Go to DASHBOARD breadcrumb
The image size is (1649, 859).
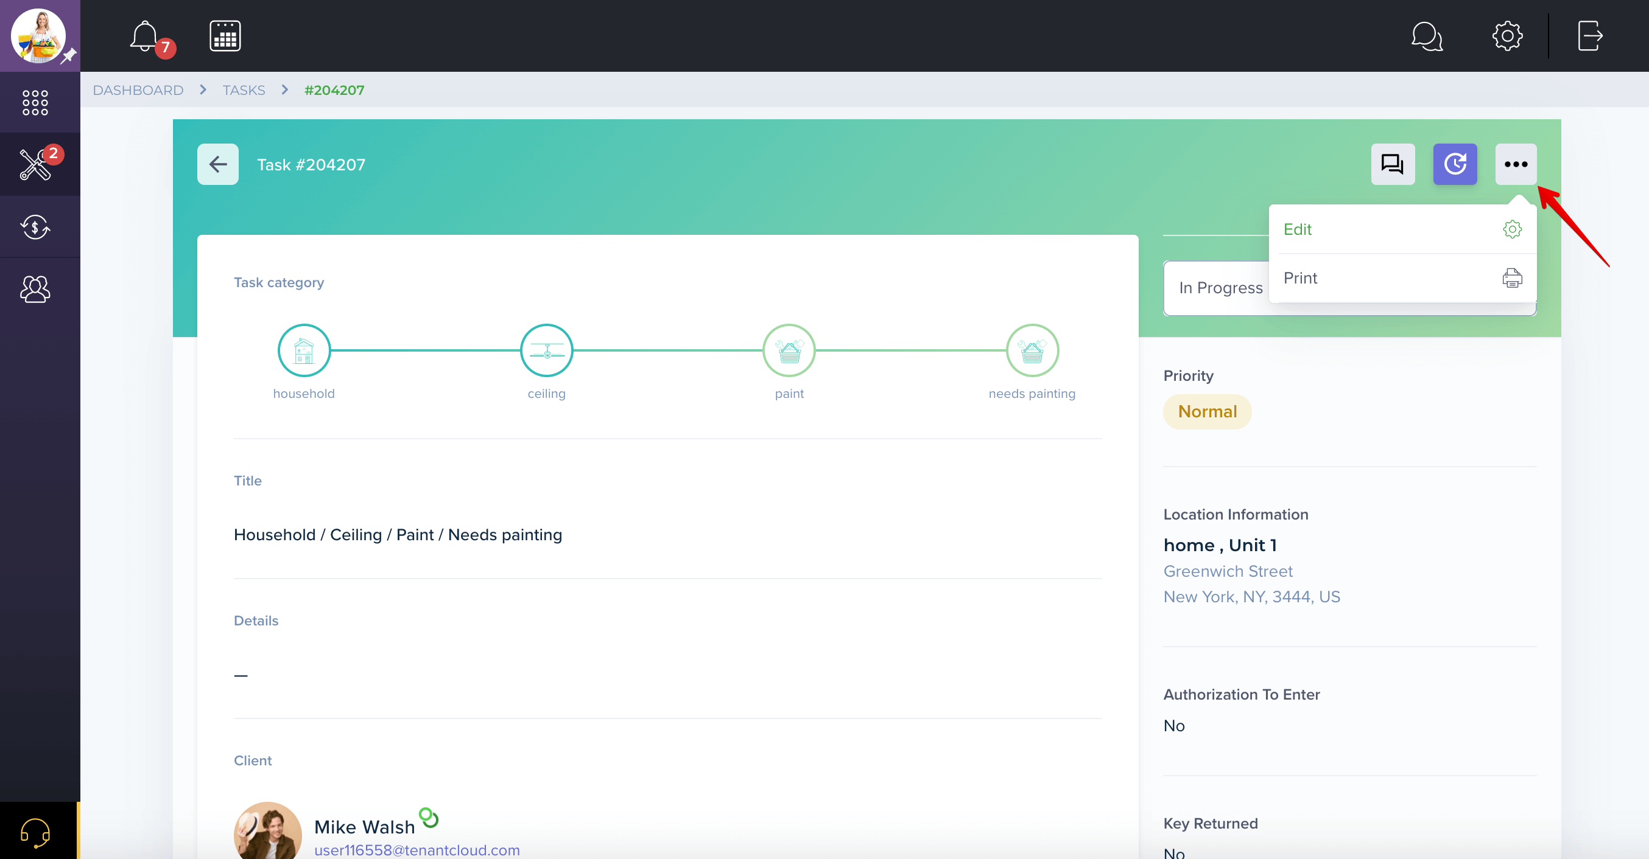click(x=138, y=90)
